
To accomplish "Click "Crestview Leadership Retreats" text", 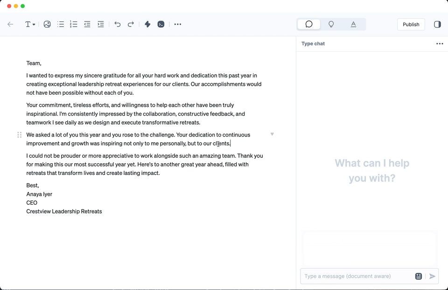I will tap(64, 211).
